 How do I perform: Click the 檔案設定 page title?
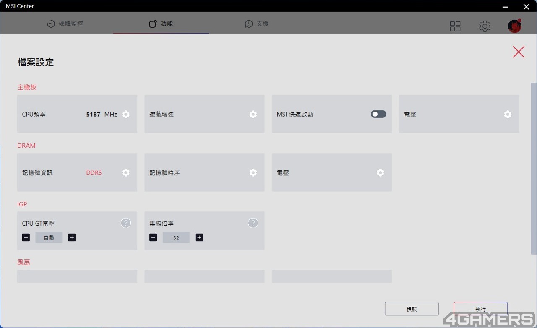[36, 62]
